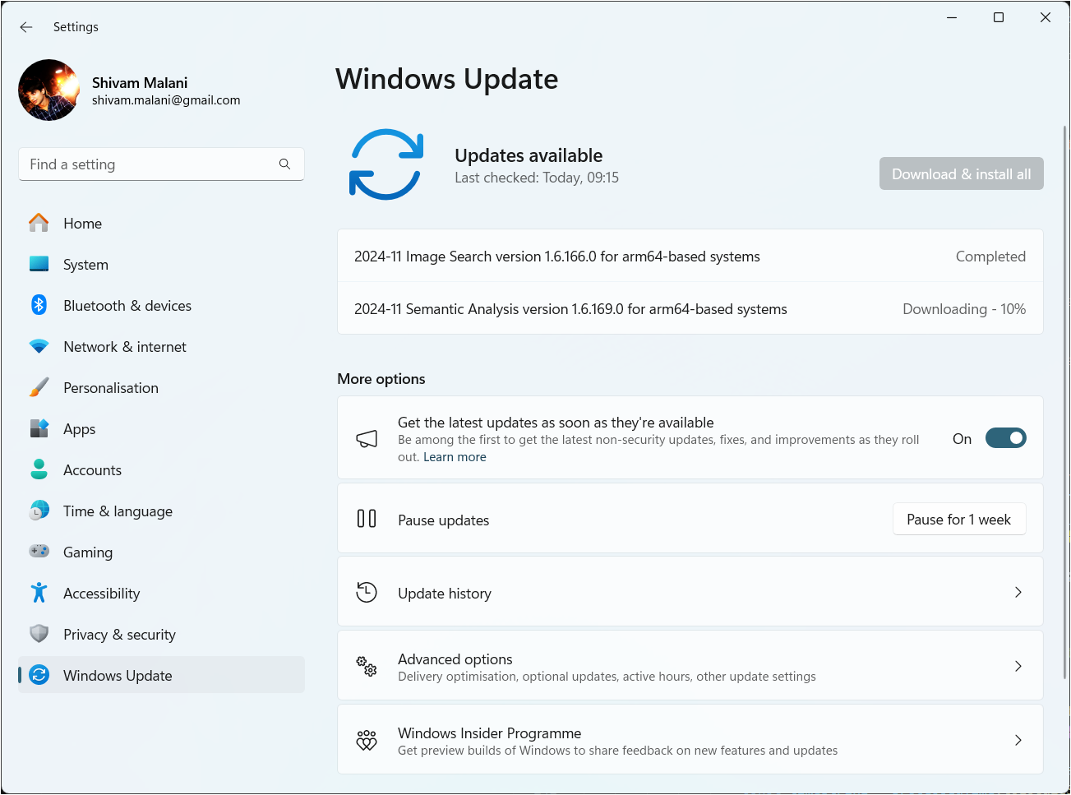Click the Home house icon in the sidebar
Image resolution: width=1071 pixels, height=795 pixels.
[39, 223]
